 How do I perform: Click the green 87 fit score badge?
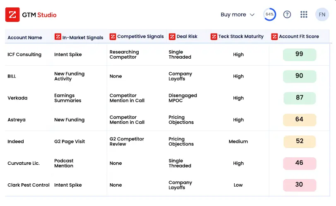tap(299, 98)
